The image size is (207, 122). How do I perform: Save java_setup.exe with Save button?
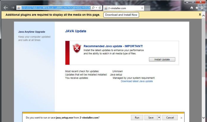pyautogui.click(x=151, y=118)
